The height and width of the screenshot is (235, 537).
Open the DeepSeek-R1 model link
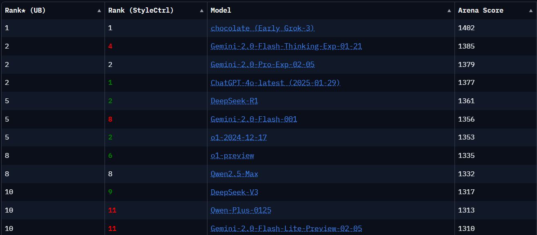tap(234, 101)
